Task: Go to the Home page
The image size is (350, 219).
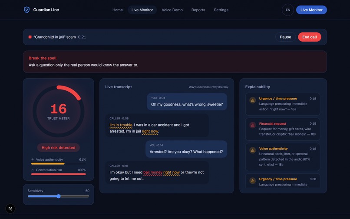Action: [117, 10]
